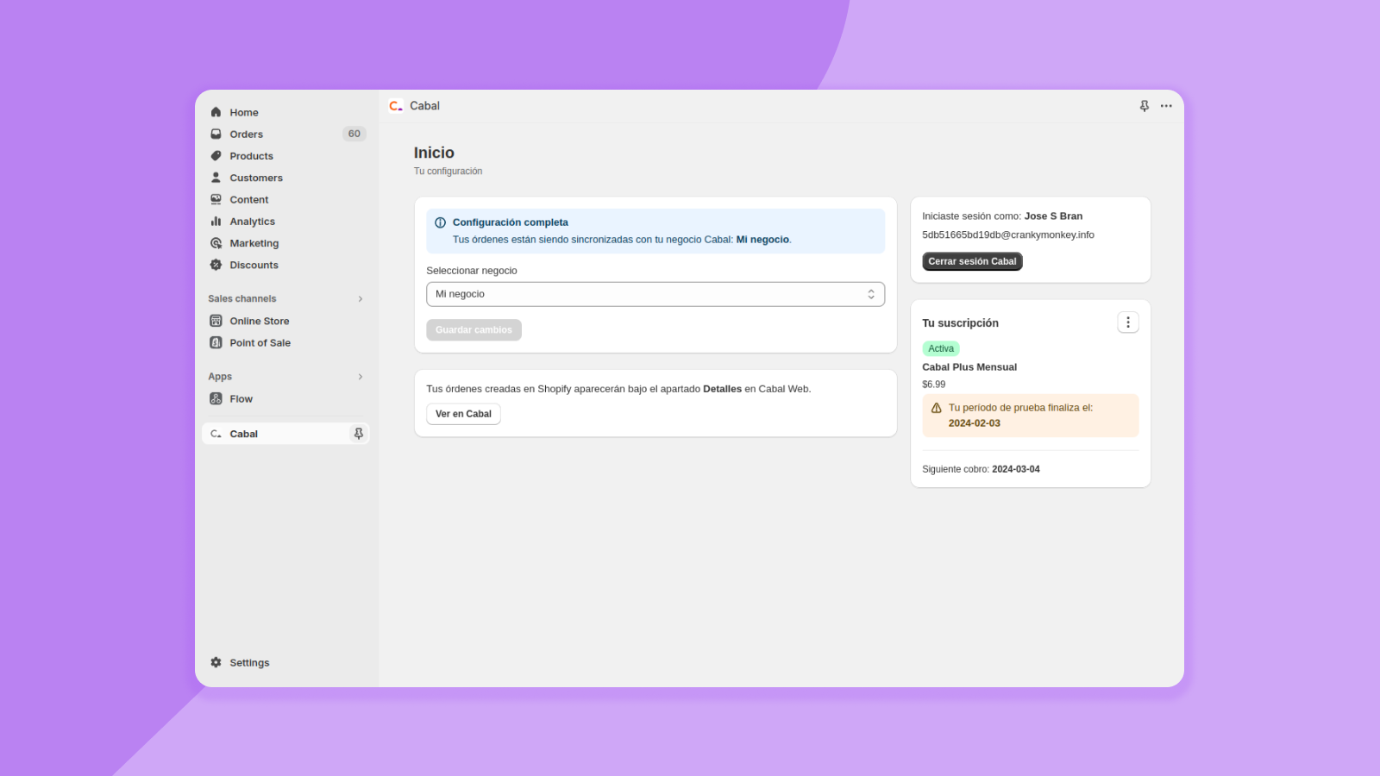Click the Products tag icon
The width and height of the screenshot is (1380, 776).
(x=216, y=156)
